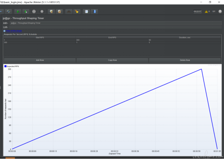The height and width of the screenshot is (161, 224).
Task: Click the blue info icon beside help link
Action: click(x=4, y=31)
